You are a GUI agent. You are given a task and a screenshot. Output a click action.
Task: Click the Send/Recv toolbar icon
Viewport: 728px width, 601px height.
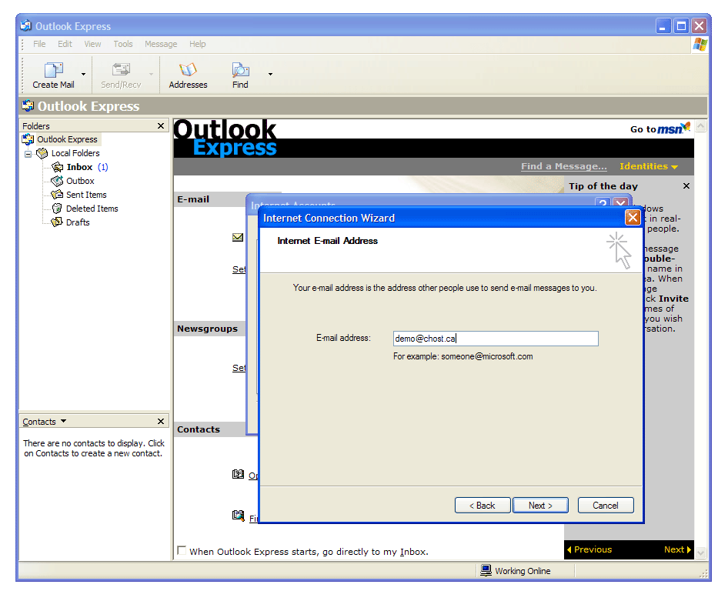point(121,69)
